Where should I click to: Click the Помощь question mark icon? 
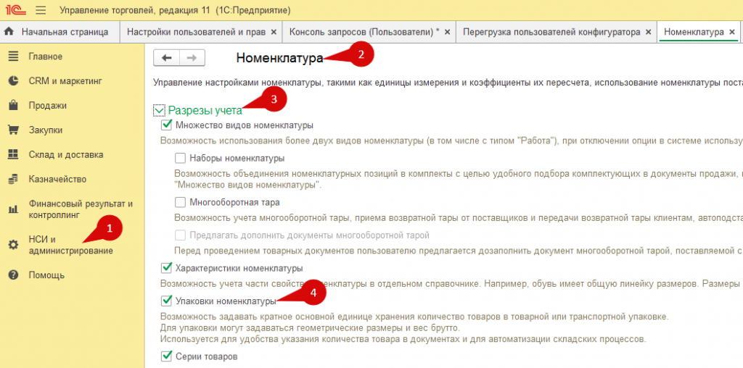tap(13, 275)
